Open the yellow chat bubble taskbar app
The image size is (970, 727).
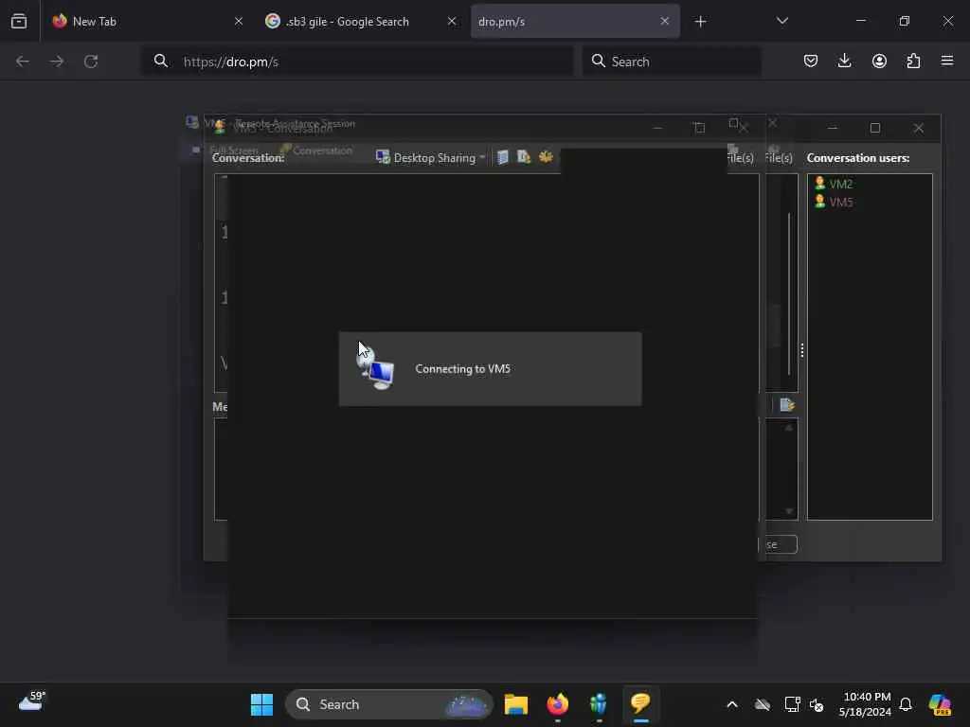(640, 704)
